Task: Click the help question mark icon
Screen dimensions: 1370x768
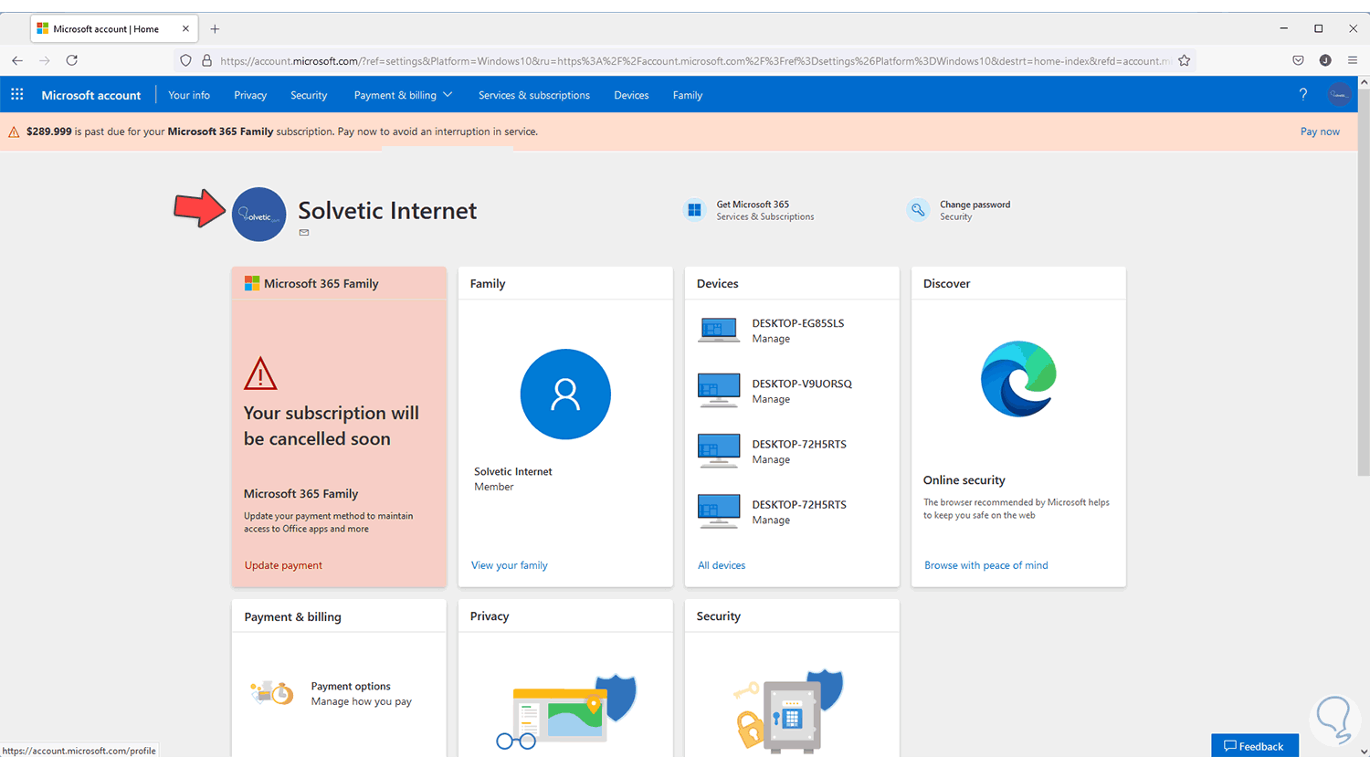Action: pyautogui.click(x=1302, y=94)
